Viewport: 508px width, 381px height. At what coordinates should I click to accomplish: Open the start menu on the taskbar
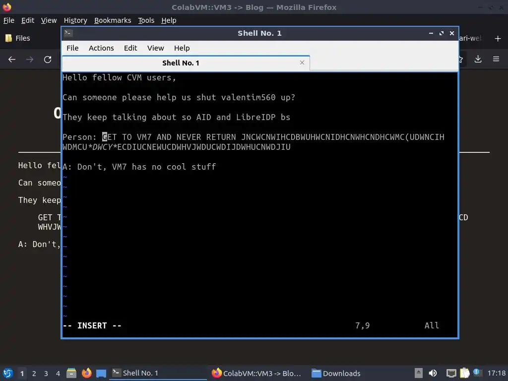8,373
